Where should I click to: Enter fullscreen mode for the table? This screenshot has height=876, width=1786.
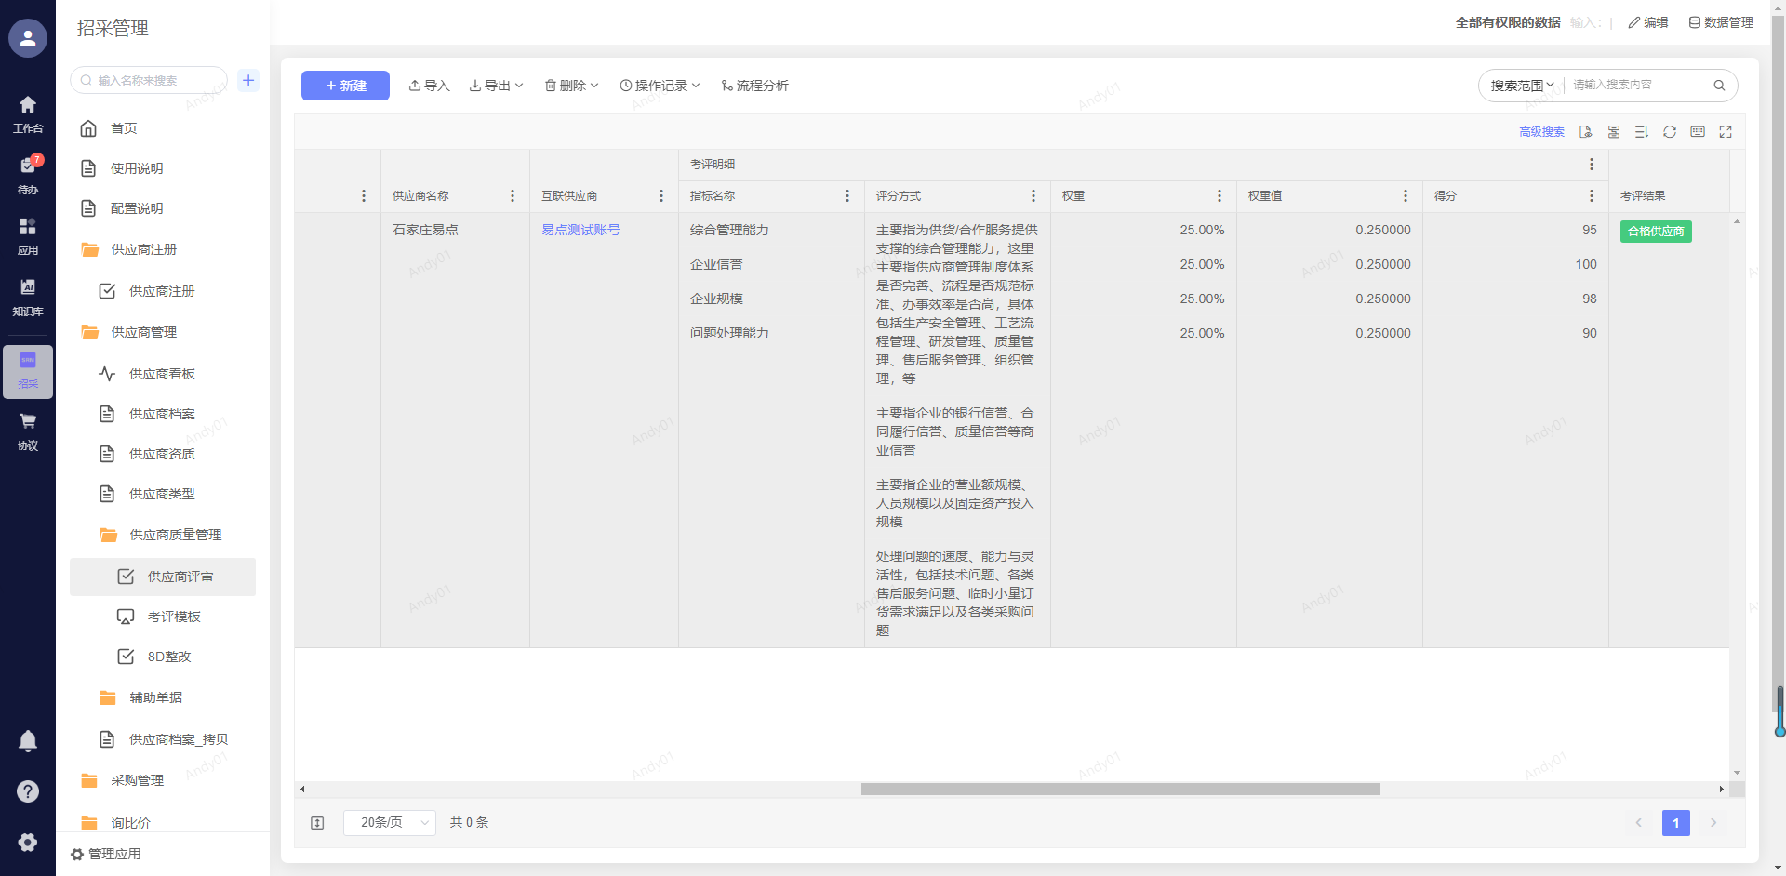point(1726,132)
